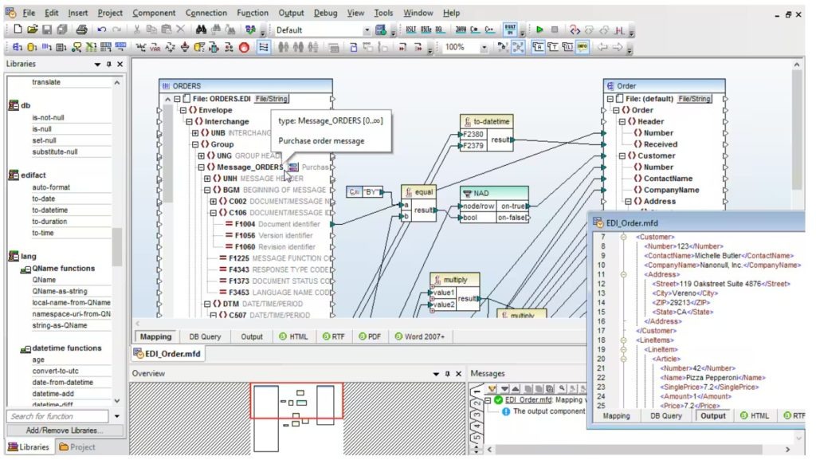The height and width of the screenshot is (460, 816).
Task: Click the Undo toolbar icon
Action: click(102, 29)
